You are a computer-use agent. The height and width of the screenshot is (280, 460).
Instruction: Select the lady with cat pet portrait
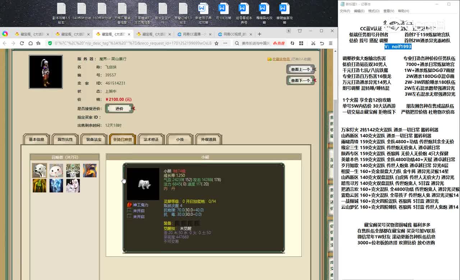point(73,185)
